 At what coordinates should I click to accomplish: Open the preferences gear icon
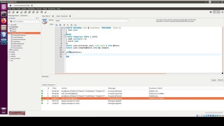coord(211,12)
